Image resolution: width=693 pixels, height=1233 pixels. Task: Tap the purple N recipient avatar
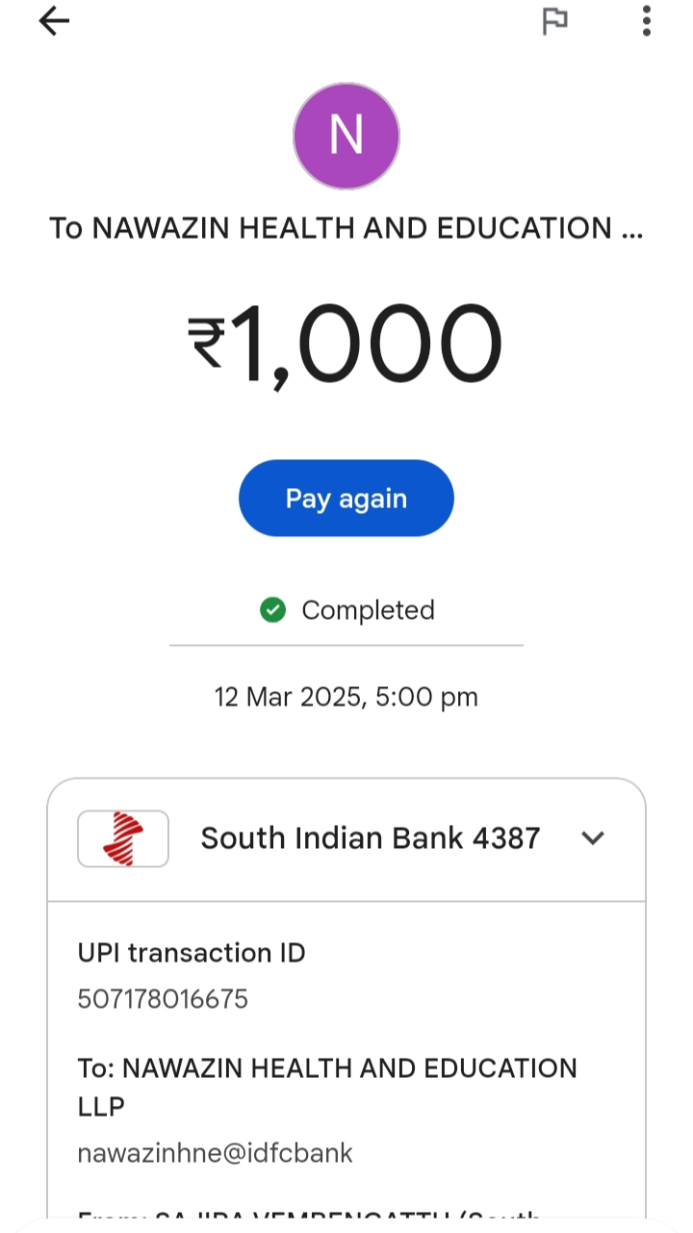(x=346, y=136)
